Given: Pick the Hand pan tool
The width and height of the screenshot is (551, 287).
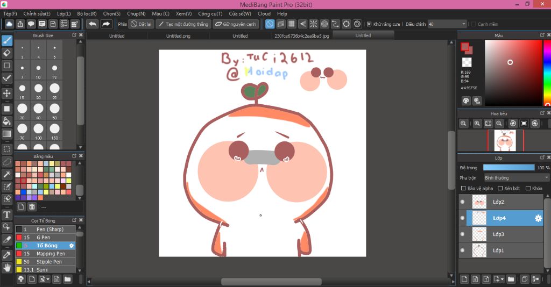Looking at the screenshot, I should click(x=7, y=267).
